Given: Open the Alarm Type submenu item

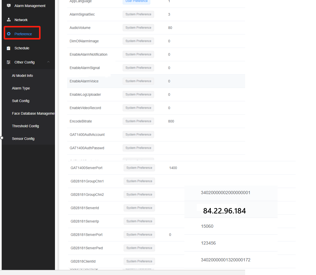Looking at the screenshot, I should click(21, 88).
